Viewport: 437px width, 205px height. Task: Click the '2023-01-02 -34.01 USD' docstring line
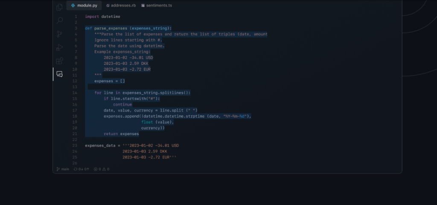point(128,58)
